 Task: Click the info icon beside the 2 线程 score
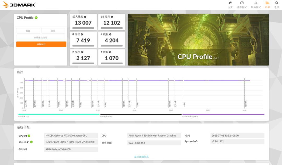tap(82, 52)
